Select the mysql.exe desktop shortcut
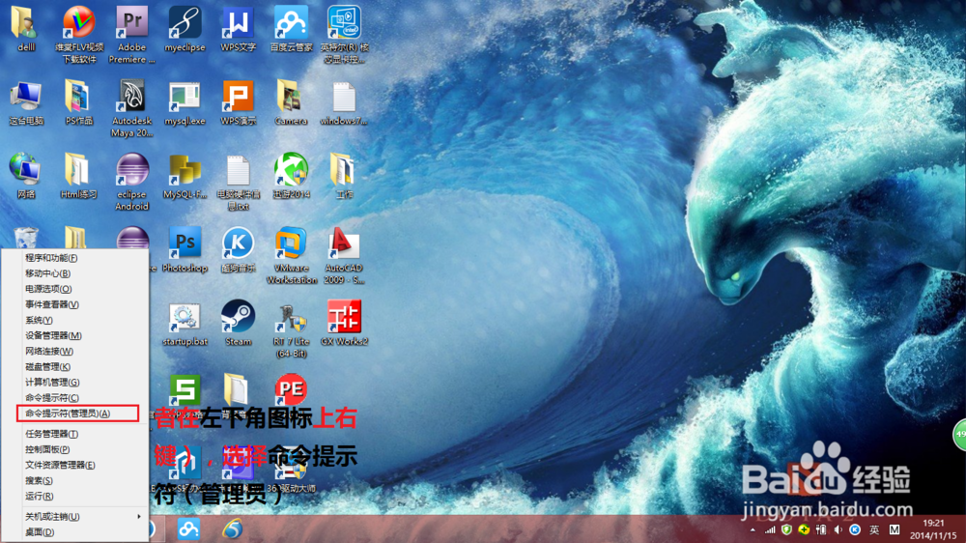This screenshot has height=543, width=966. click(185, 102)
